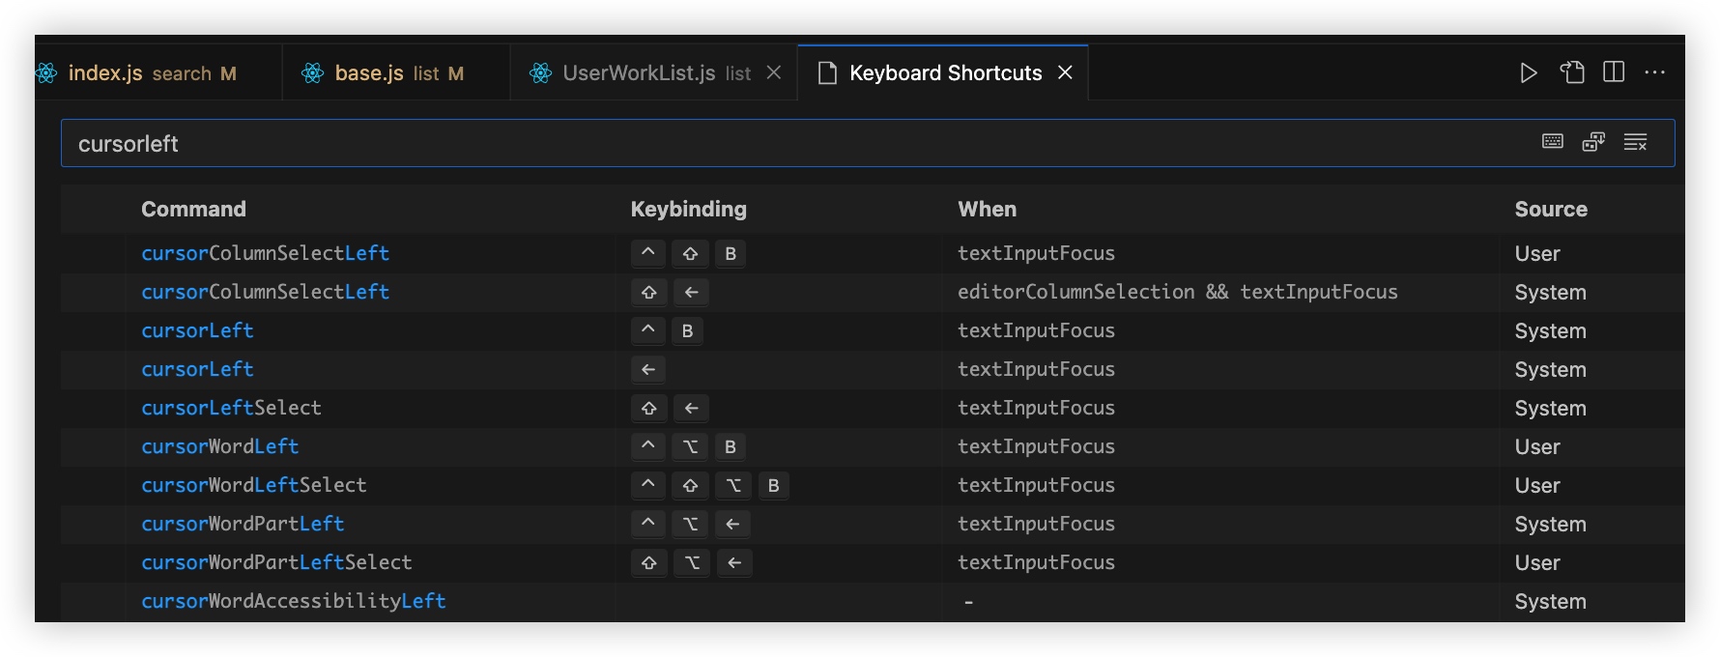Toggle Sort by Precedence in search bar
This screenshot has width=1720, height=657.
click(x=1593, y=143)
